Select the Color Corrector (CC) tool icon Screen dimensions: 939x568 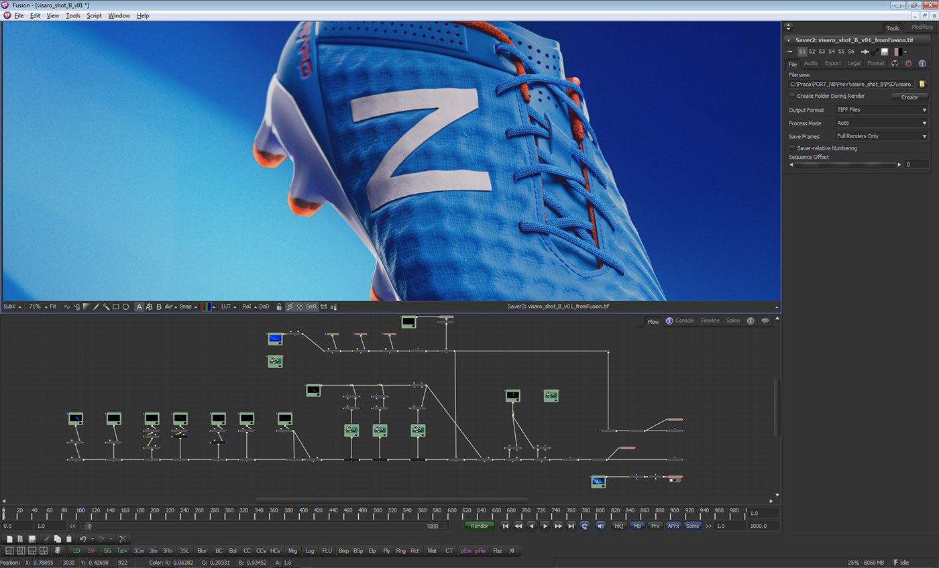point(246,551)
